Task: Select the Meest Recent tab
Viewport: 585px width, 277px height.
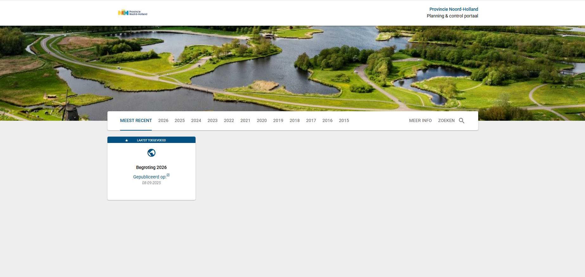Action: click(x=136, y=121)
